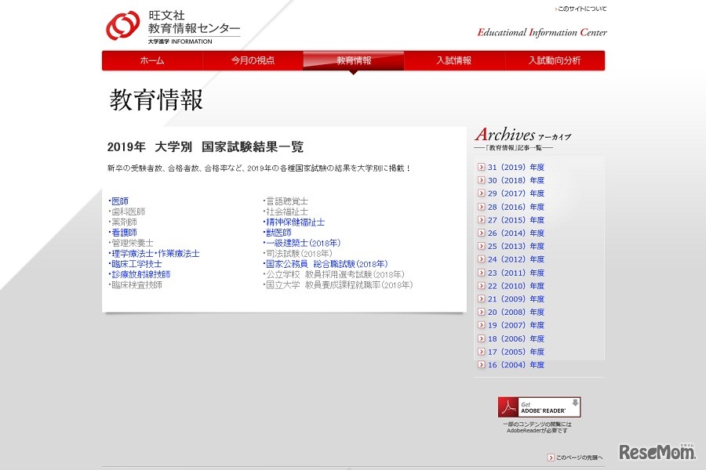The height and width of the screenshot is (470, 706).
Task: Click the arrow icon beside 16 (2004) 年度
Action: [x=481, y=365]
